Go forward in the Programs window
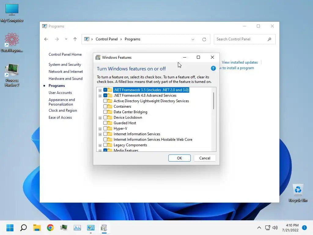 pos(57,39)
